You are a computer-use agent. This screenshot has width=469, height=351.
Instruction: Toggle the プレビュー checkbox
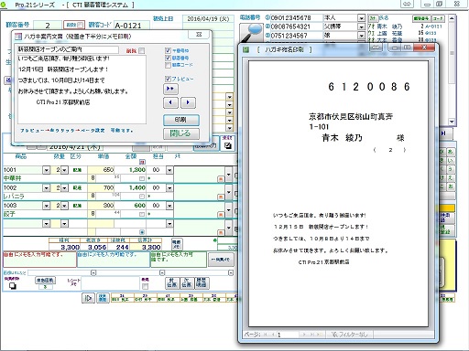point(168,79)
